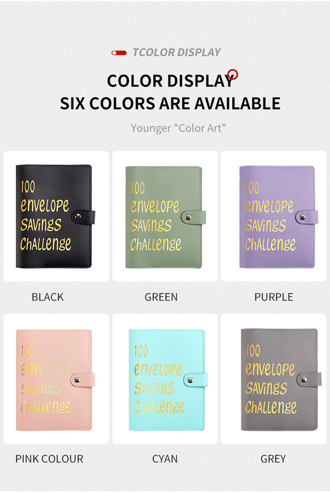330x493 pixels.
Task: Click the snap clasp on purple binder
Action: pos(303,217)
